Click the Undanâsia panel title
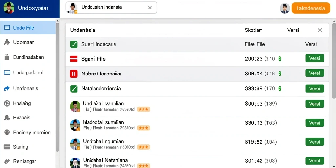 pos(82,30)
